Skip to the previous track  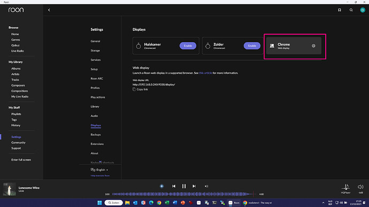[174, 186]
